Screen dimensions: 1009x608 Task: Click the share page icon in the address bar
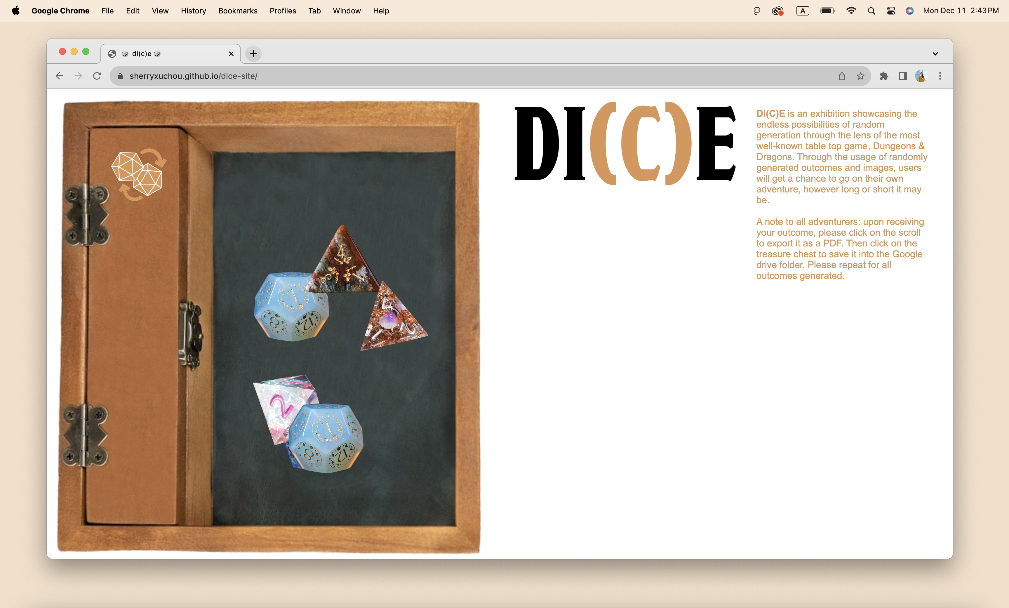(842, 76)
